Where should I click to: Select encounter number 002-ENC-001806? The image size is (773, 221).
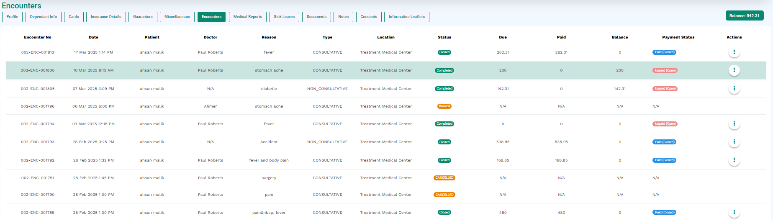(x=38, y=70)
